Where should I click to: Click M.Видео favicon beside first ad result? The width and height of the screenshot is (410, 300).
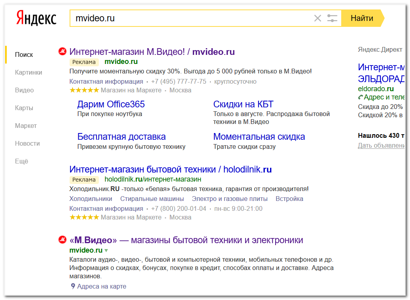[x=62, y=51]
